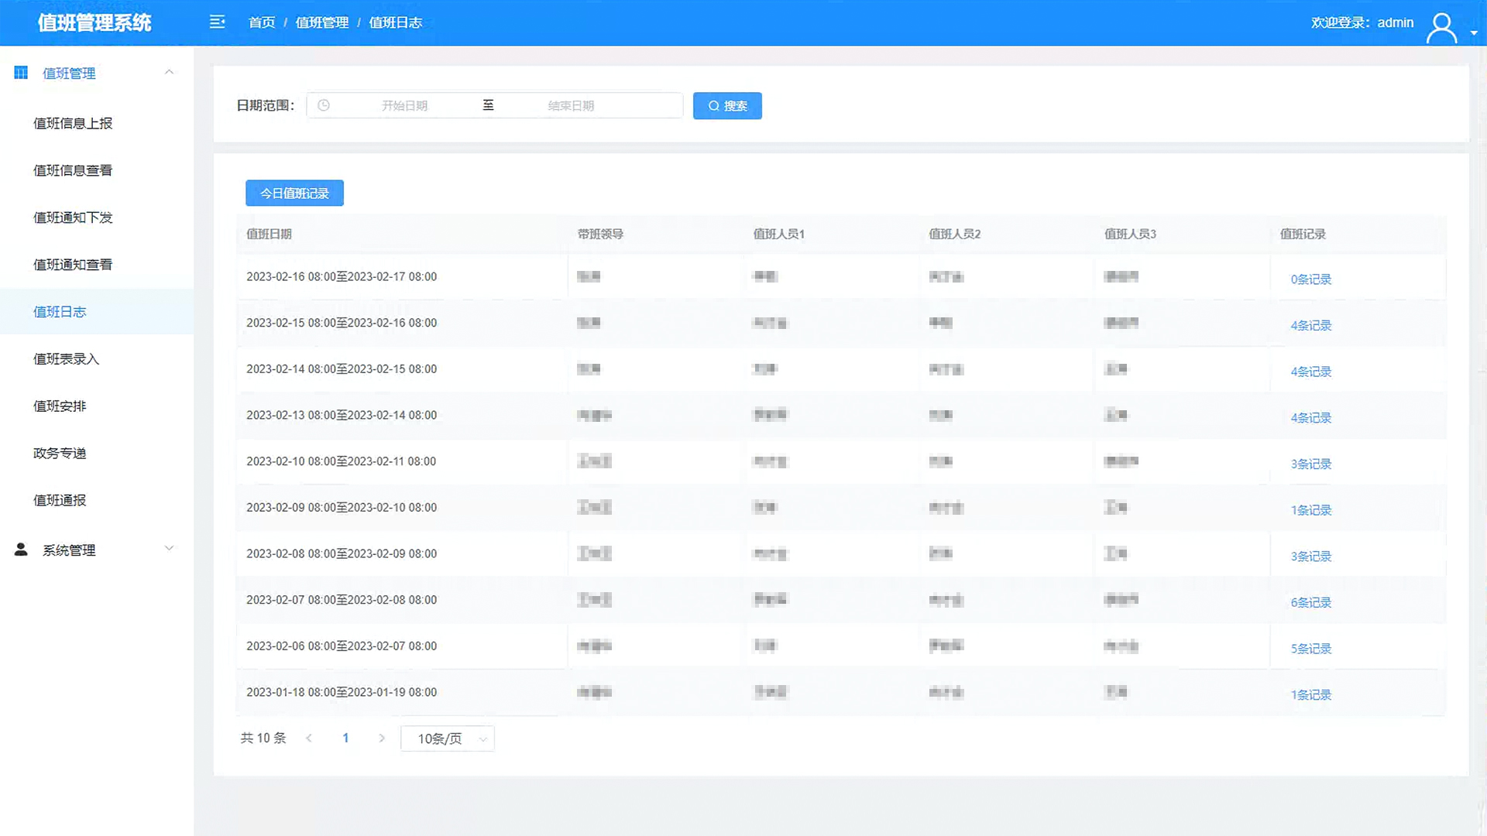Click the clock icon in date range field
Viewport: 1487px width, 836px height.
point(324,105)
